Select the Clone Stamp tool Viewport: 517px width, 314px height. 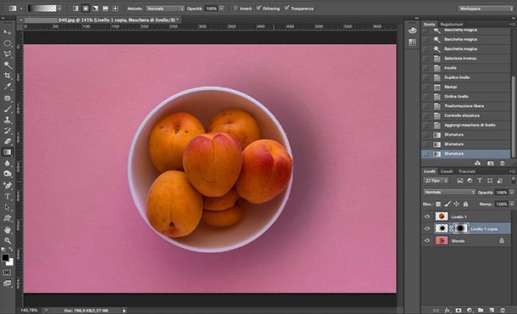click(x=8, y=120)
